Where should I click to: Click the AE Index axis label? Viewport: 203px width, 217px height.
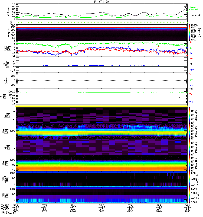pos(9,12)
